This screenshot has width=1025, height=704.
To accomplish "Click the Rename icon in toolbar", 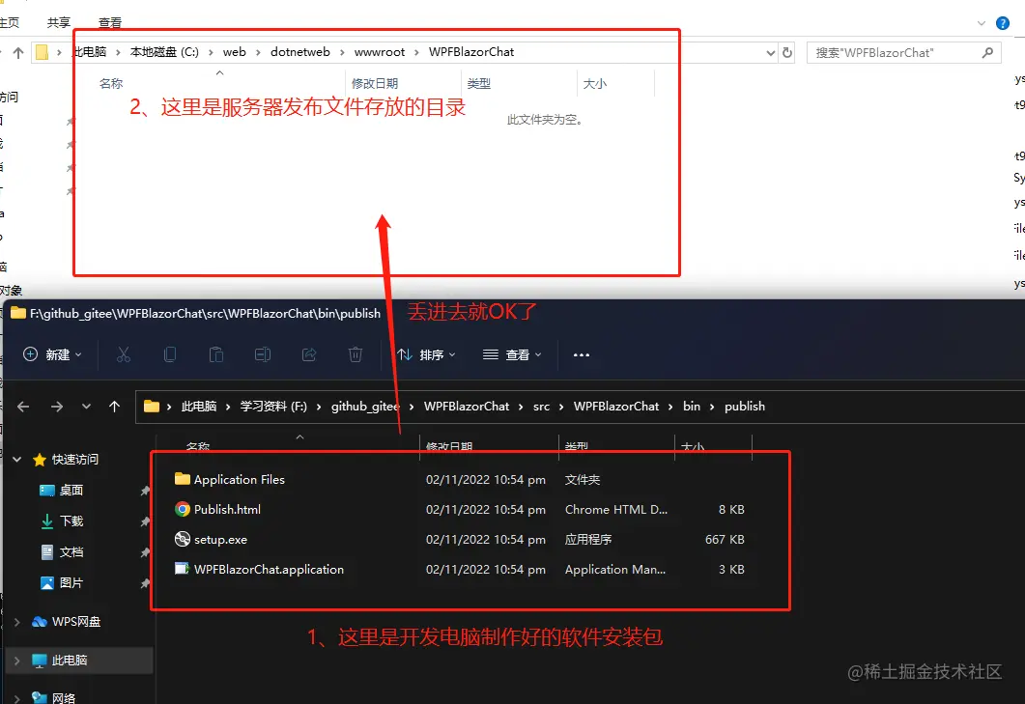I will point(263,354).
